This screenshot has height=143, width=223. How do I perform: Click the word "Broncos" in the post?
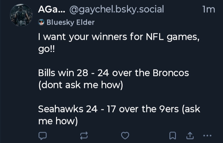coord(171,74)
